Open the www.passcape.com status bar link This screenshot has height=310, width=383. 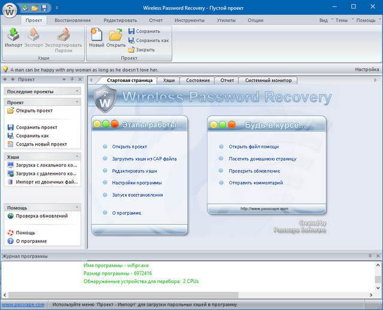[x=22, y=305]
